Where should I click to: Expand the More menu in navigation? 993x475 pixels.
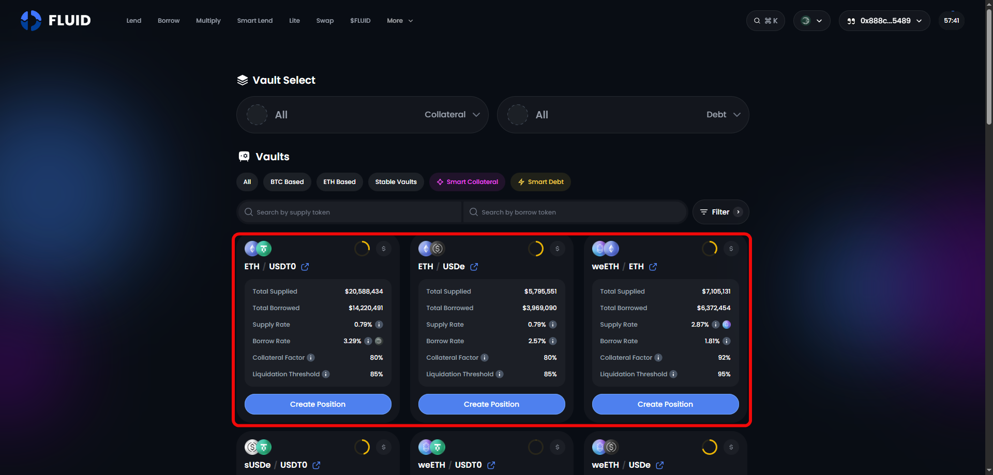(x=400, y=21)
